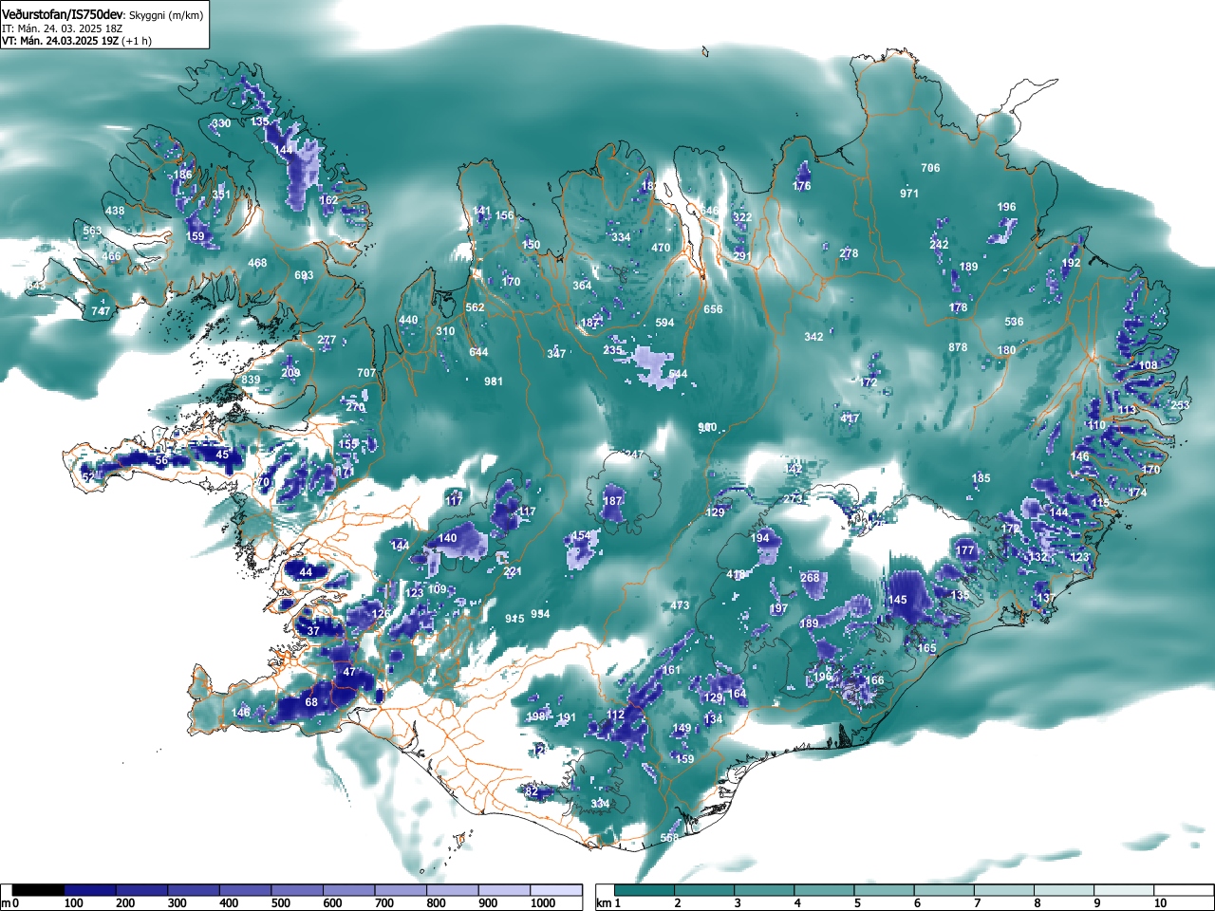
Task: Click the visibility value '242' on the map
Action: click(939, 245)
